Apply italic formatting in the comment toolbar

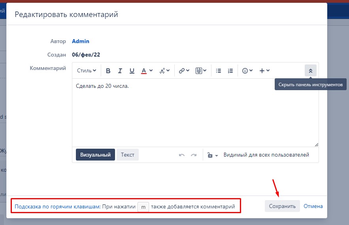click(x=120, y=71)
